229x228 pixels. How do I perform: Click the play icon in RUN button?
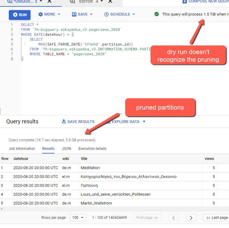click(x=15, y=15)
